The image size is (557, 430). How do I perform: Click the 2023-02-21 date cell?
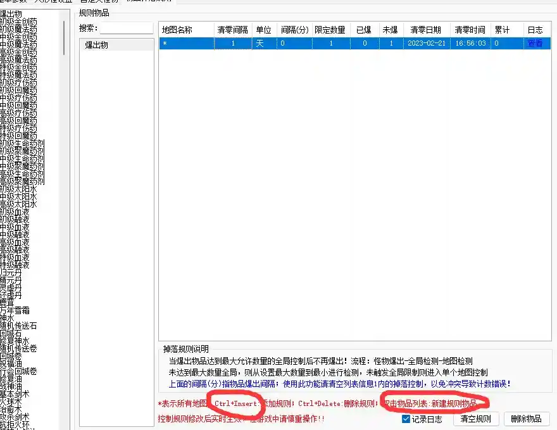(x=427, y=43)
